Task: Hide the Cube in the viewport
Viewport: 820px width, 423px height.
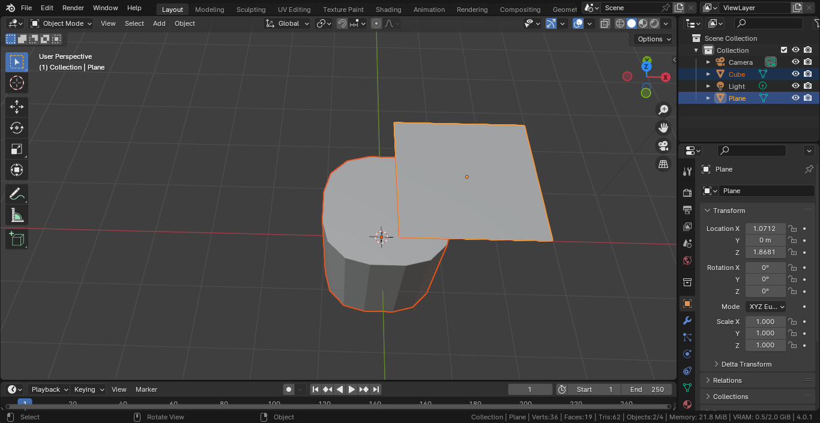Action: tap(795, 74)
